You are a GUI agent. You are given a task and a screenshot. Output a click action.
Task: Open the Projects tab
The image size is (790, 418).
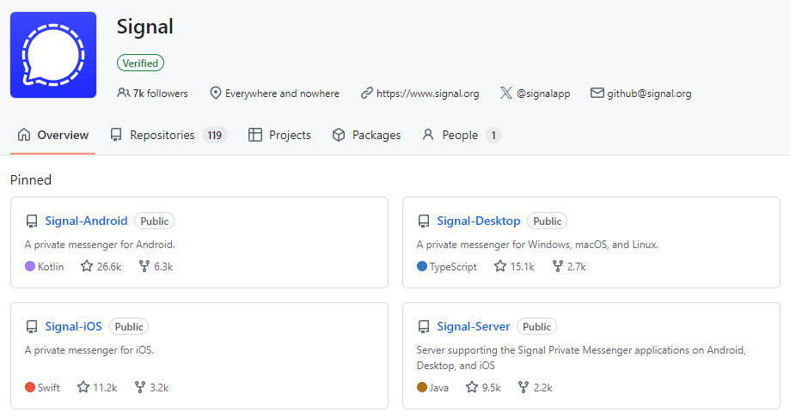pyautogui.click(x=279, y=135)
